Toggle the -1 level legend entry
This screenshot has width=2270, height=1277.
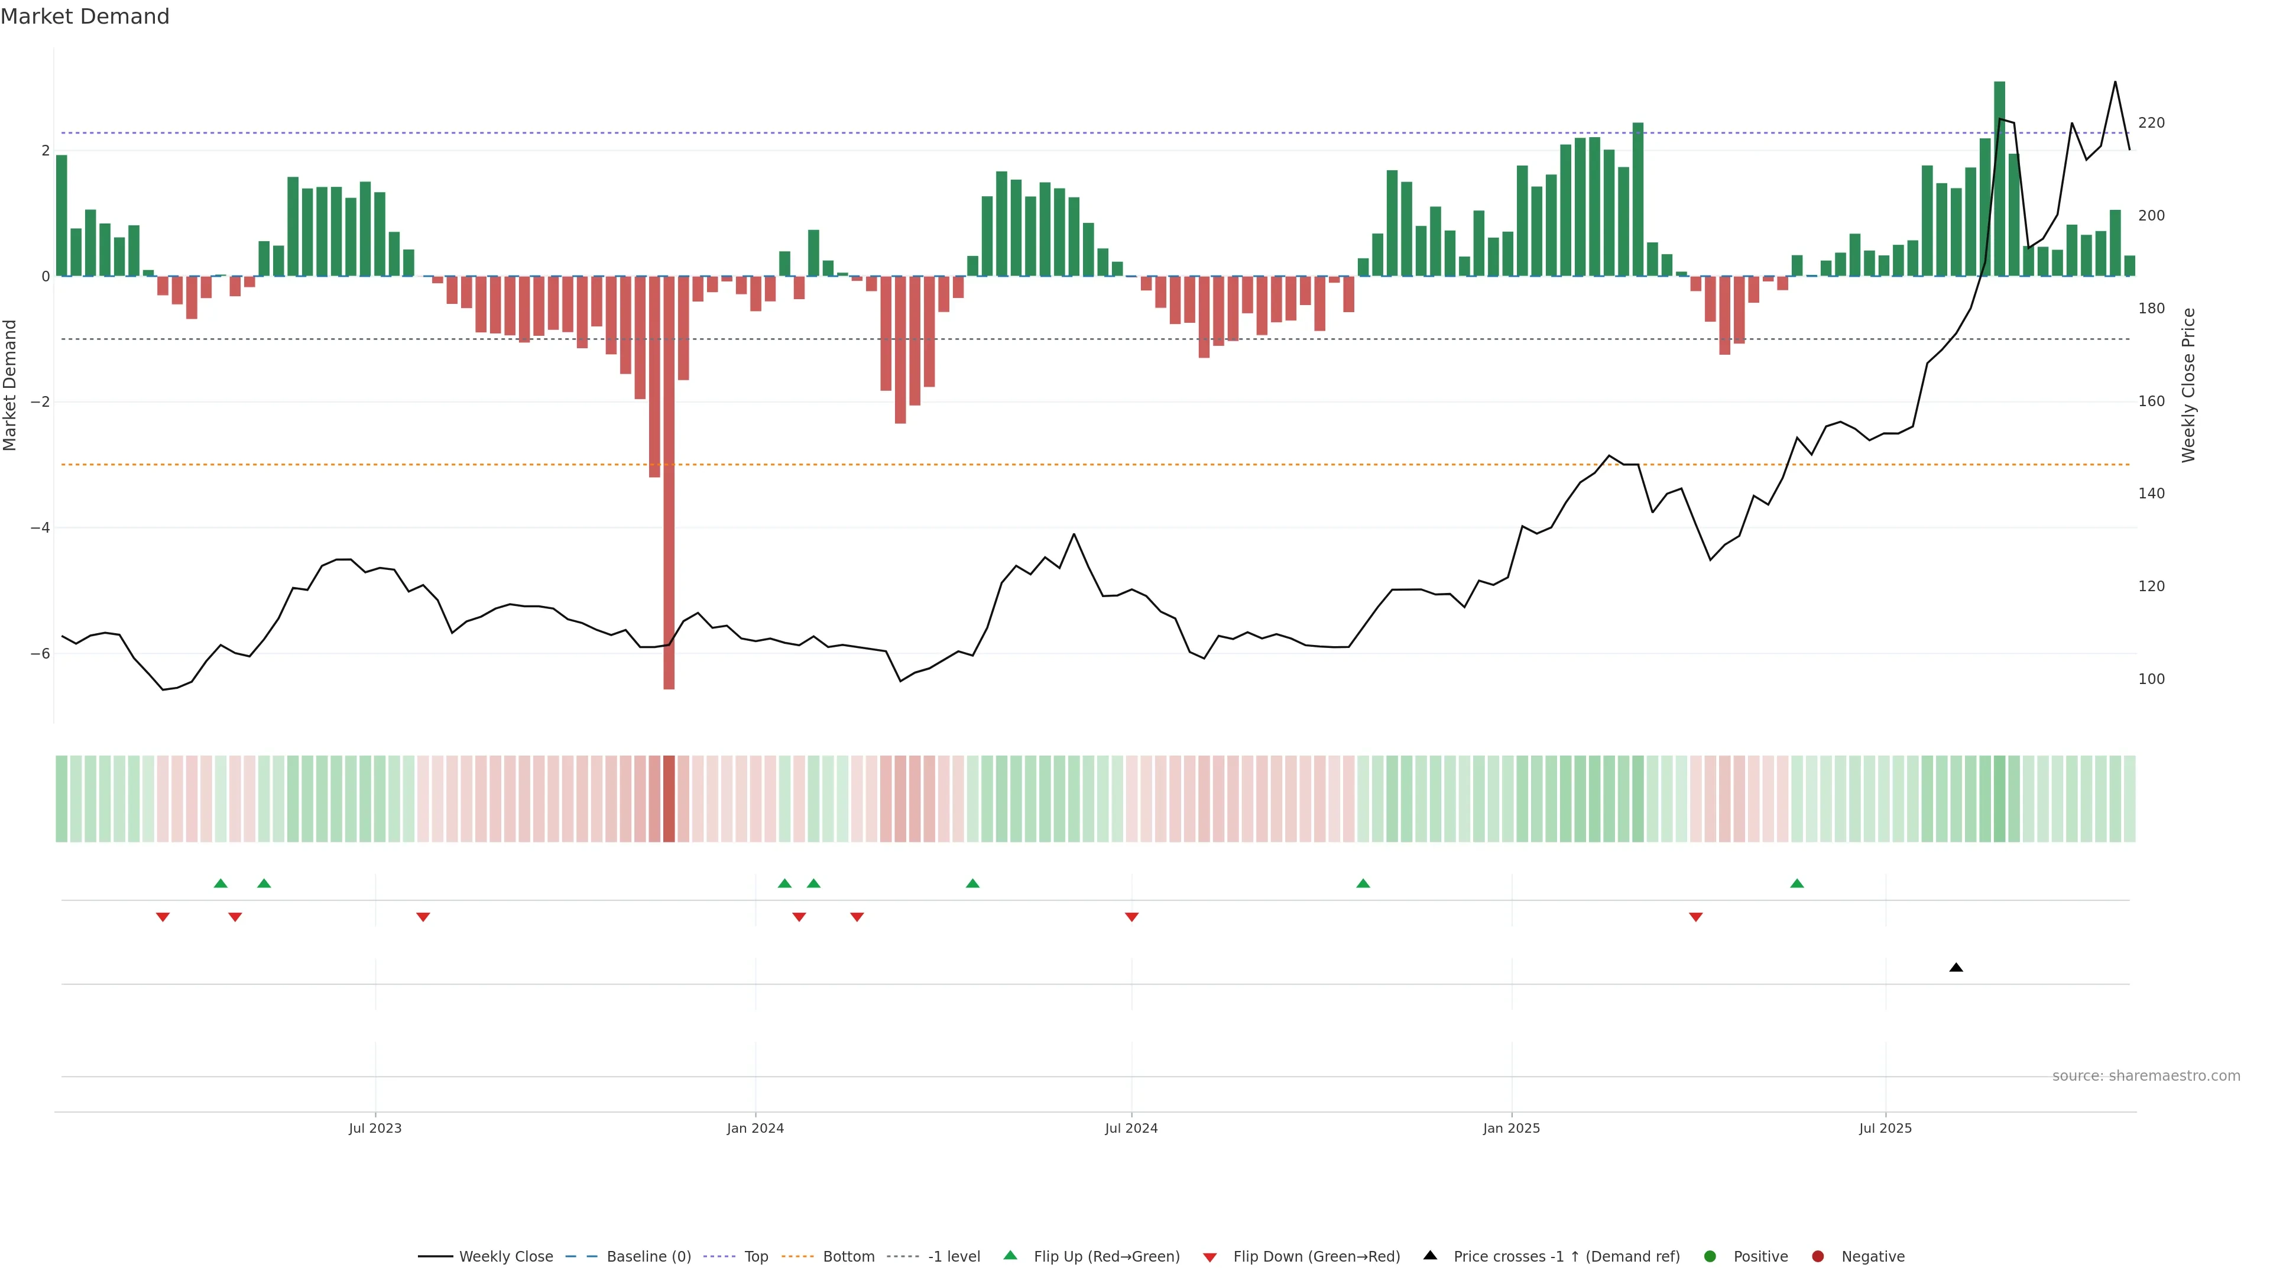pyautogui.click(x=954, y=1257)
